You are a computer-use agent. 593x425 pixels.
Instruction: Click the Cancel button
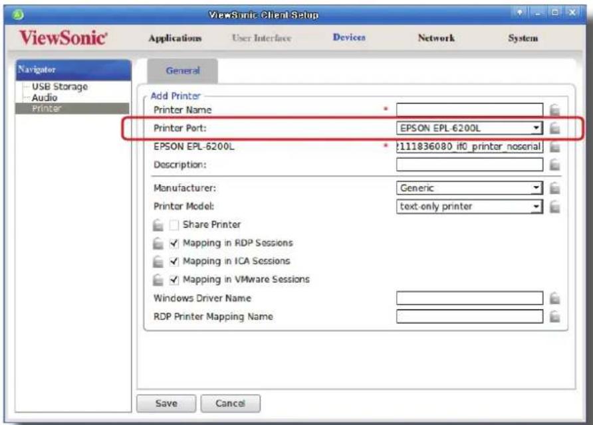click(230, 404)
